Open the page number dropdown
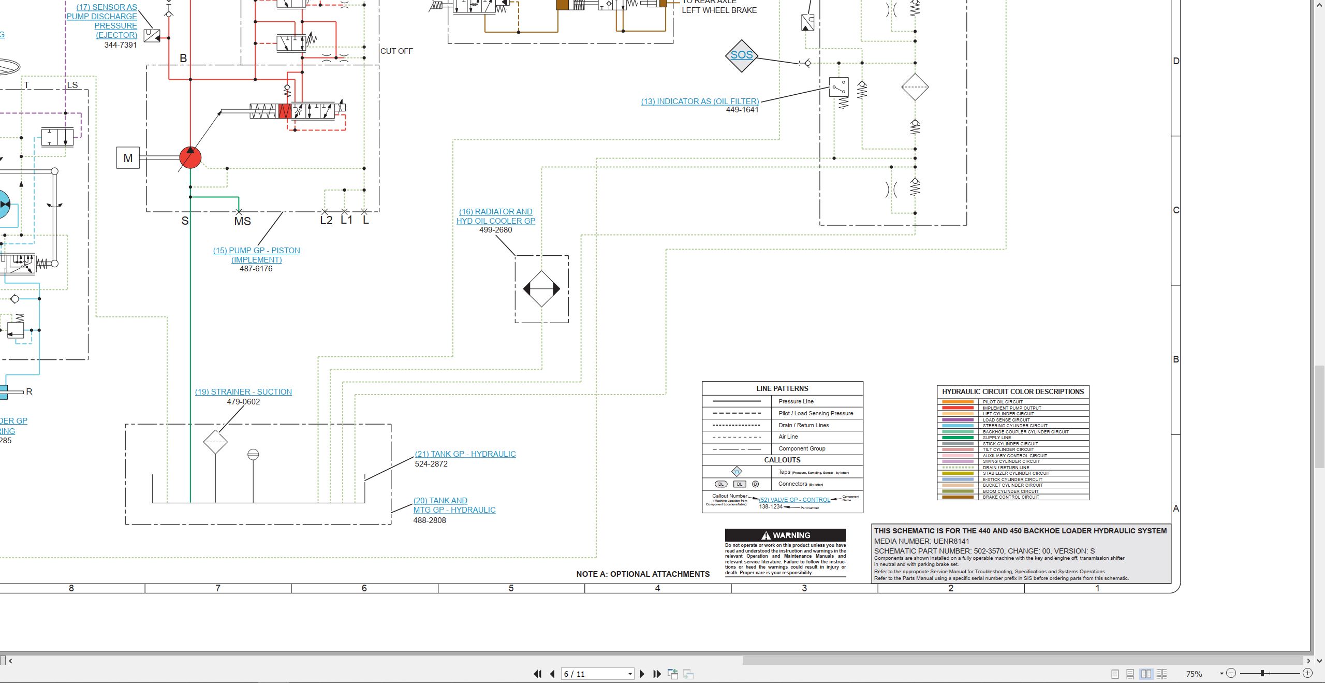This screenshot has width=1325, height=683. pyautogui.click(x=630, y=674)
